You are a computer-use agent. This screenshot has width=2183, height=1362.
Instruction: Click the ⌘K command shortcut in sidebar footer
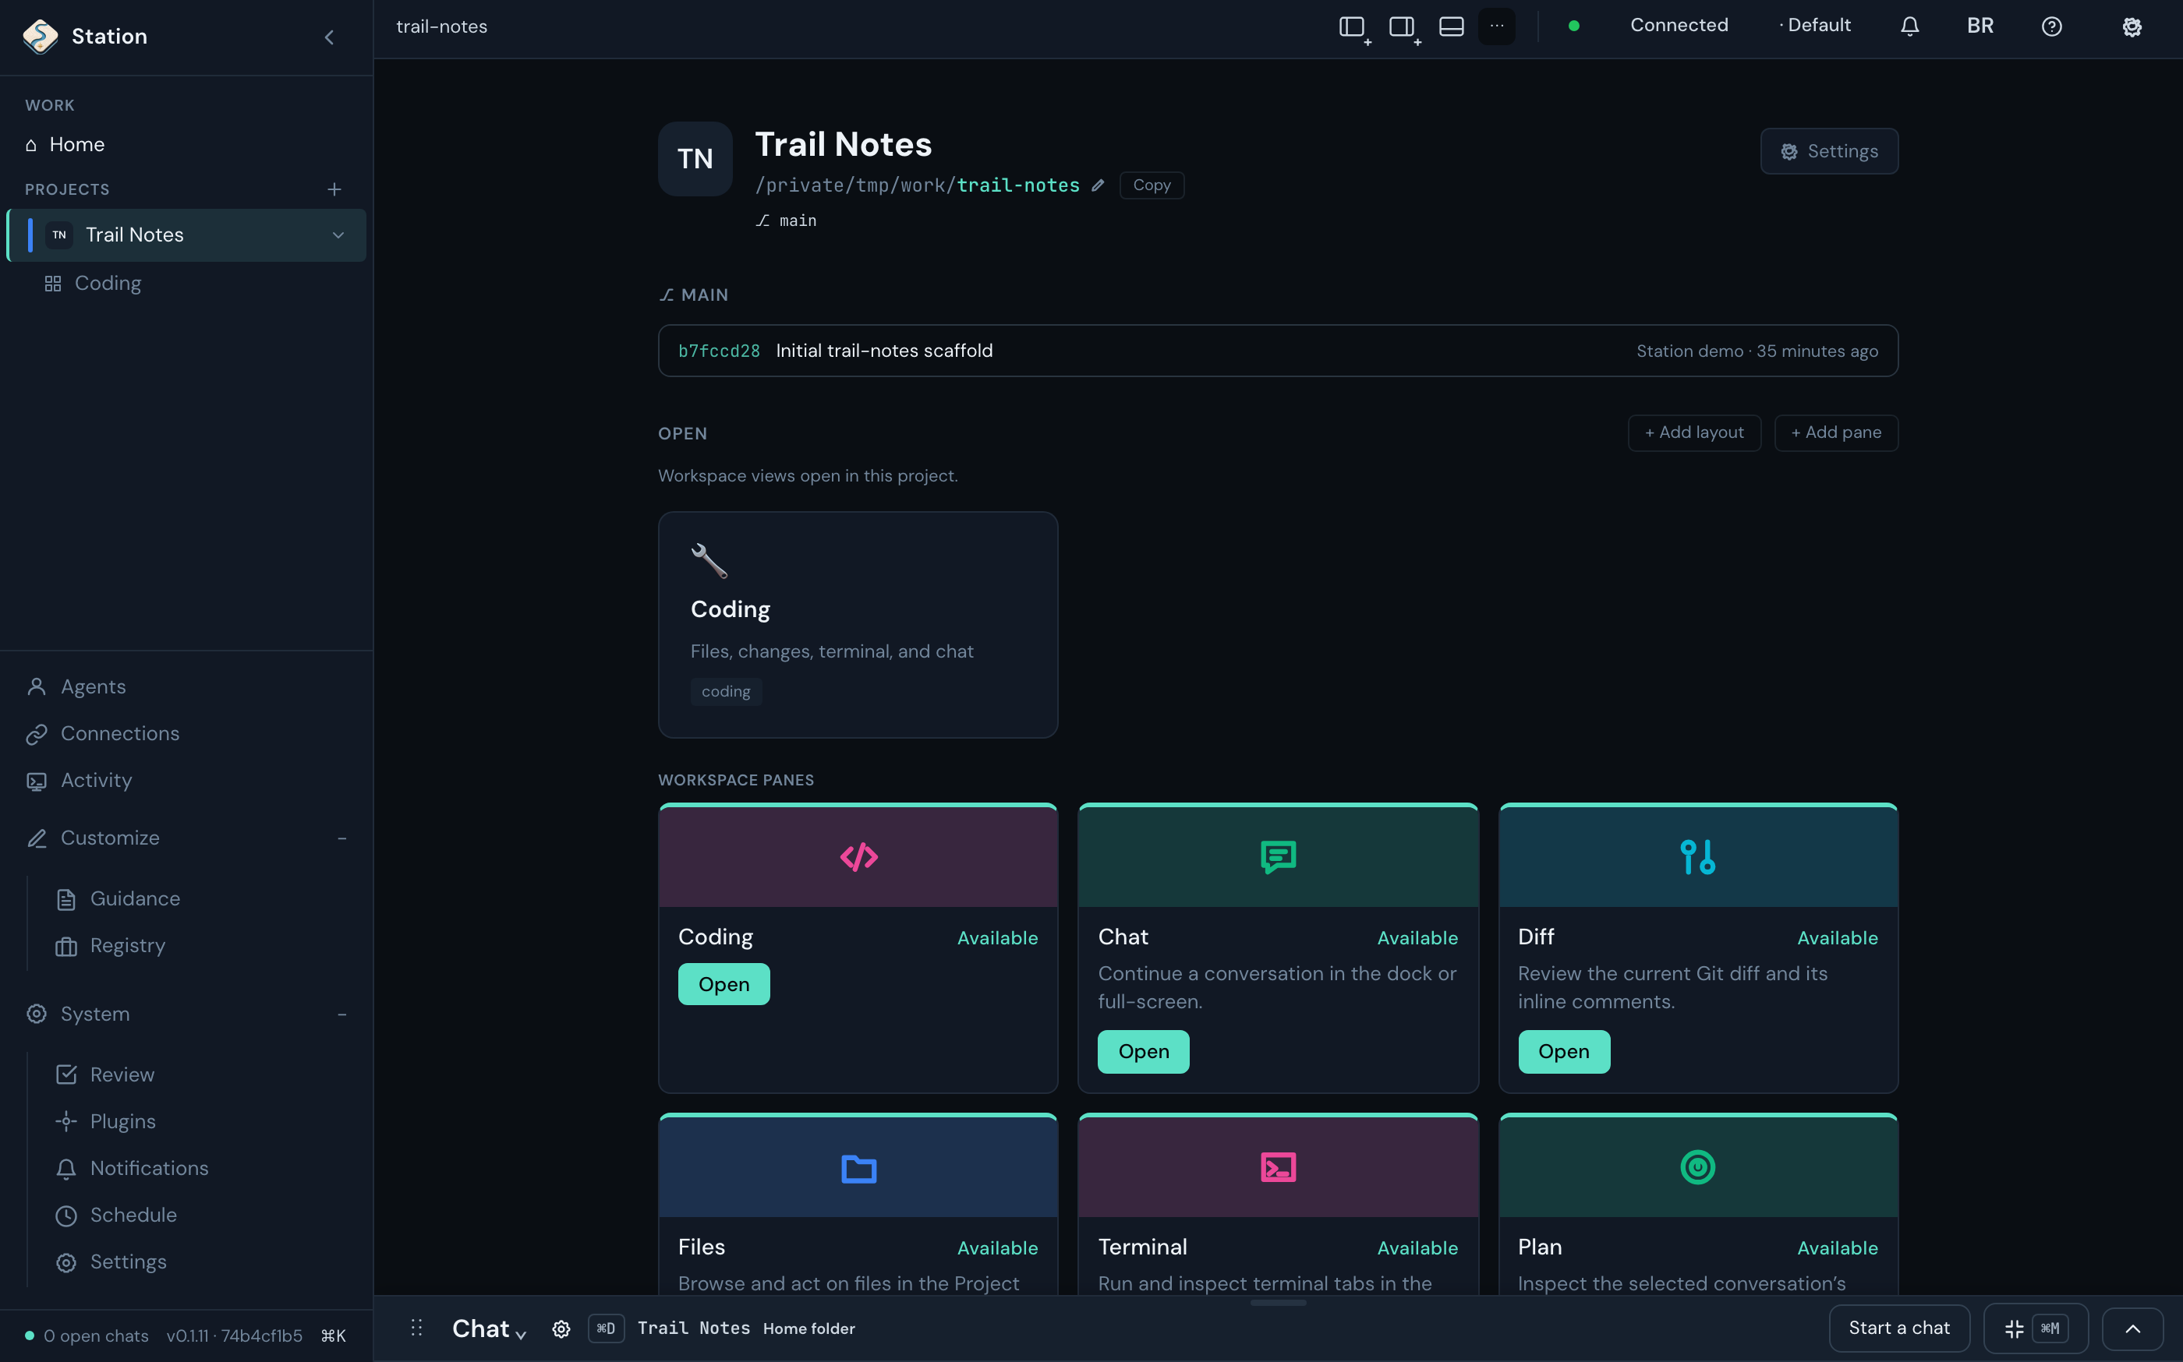334,1337
